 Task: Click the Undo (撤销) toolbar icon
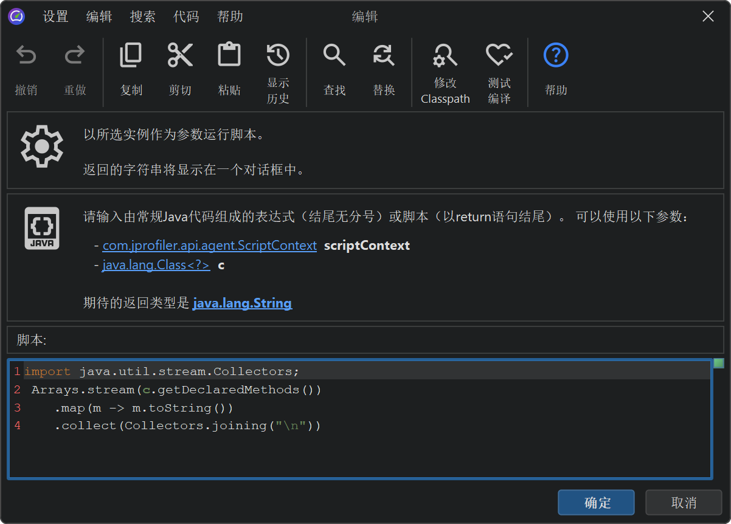26,57
